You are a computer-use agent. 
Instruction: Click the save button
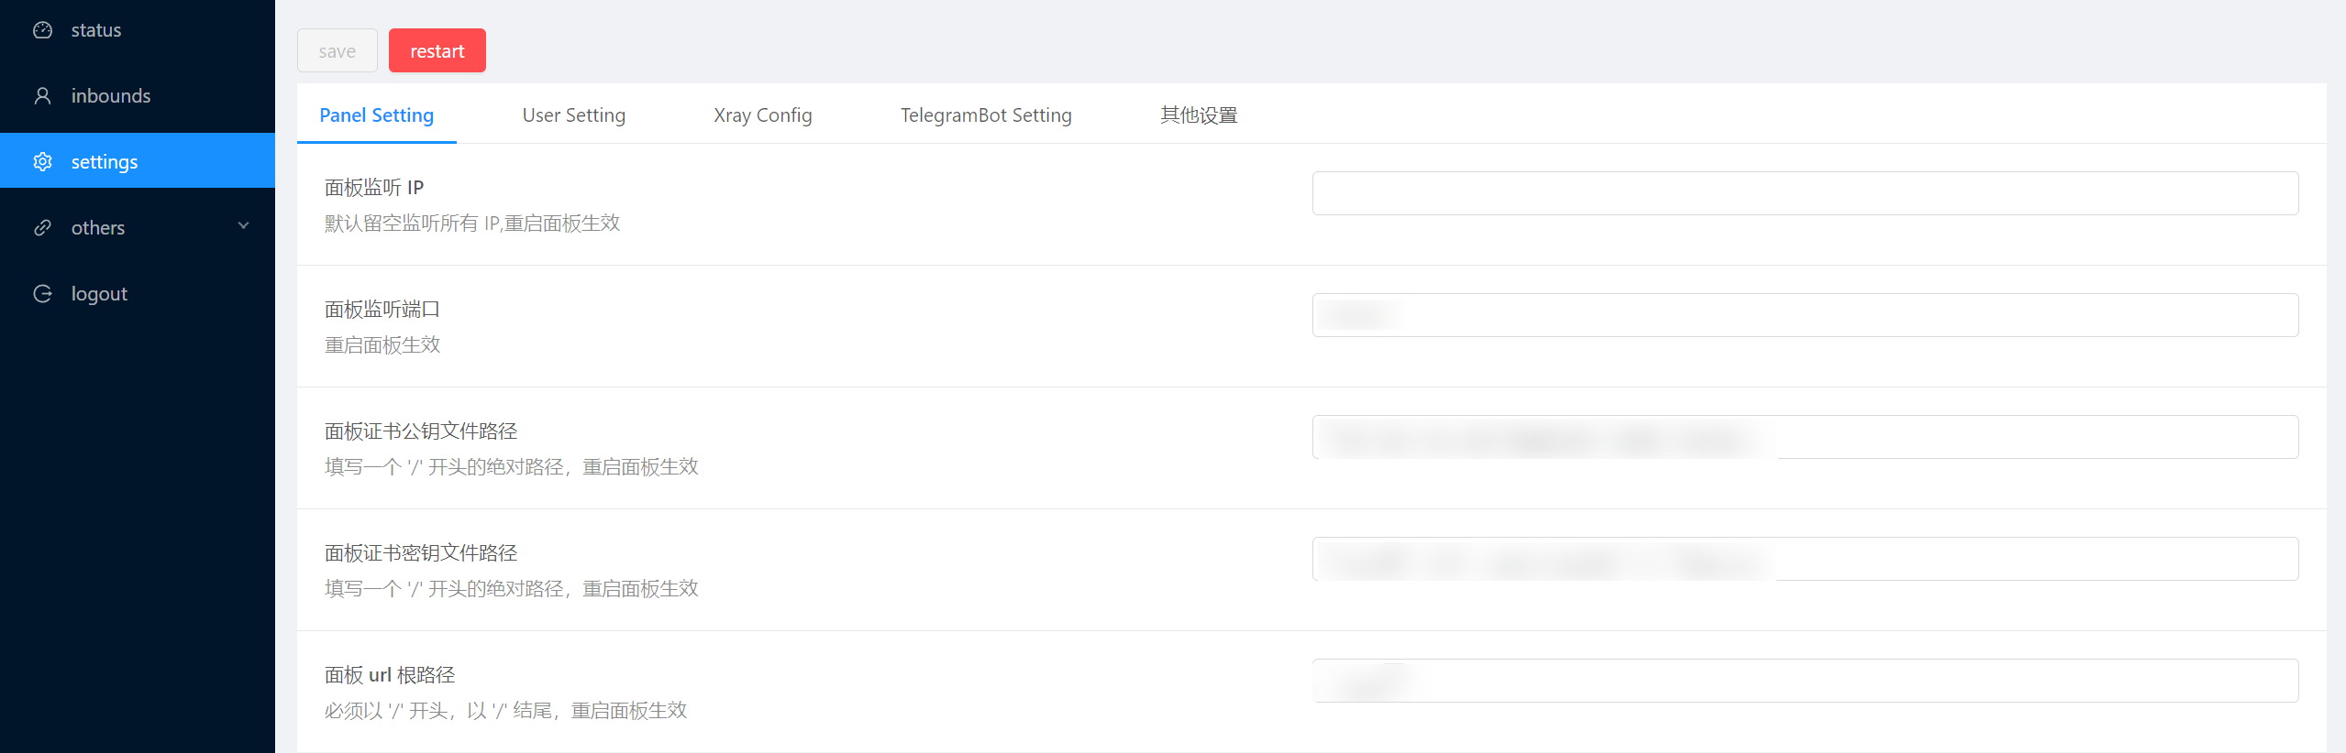tap(337, 51)
